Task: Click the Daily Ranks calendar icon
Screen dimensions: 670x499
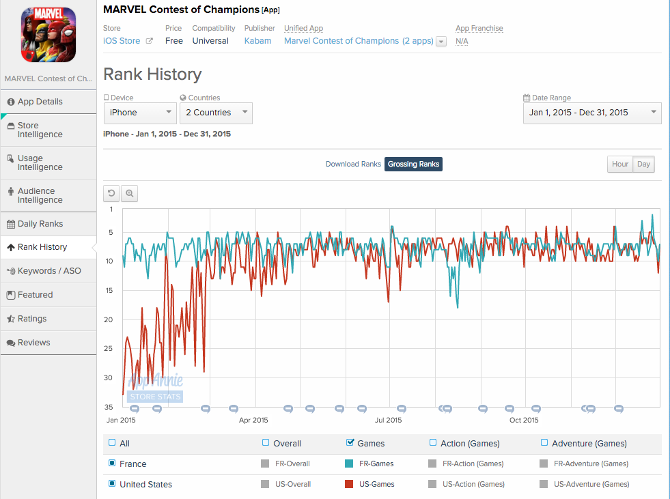Action: (x=11, y=225)
